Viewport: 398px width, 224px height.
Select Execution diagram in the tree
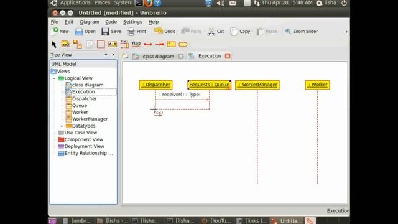coord(80,91)
